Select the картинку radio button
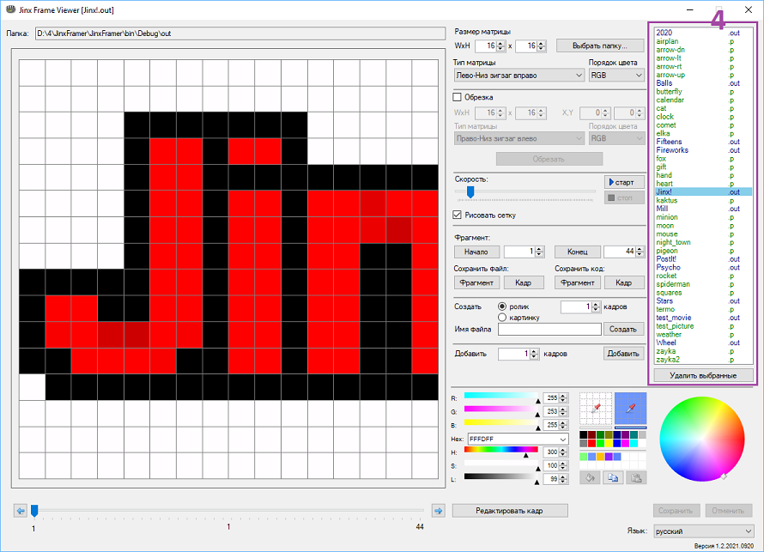This screenshot has width=764, height=552. pyautogui.click(x=502, y=317)
